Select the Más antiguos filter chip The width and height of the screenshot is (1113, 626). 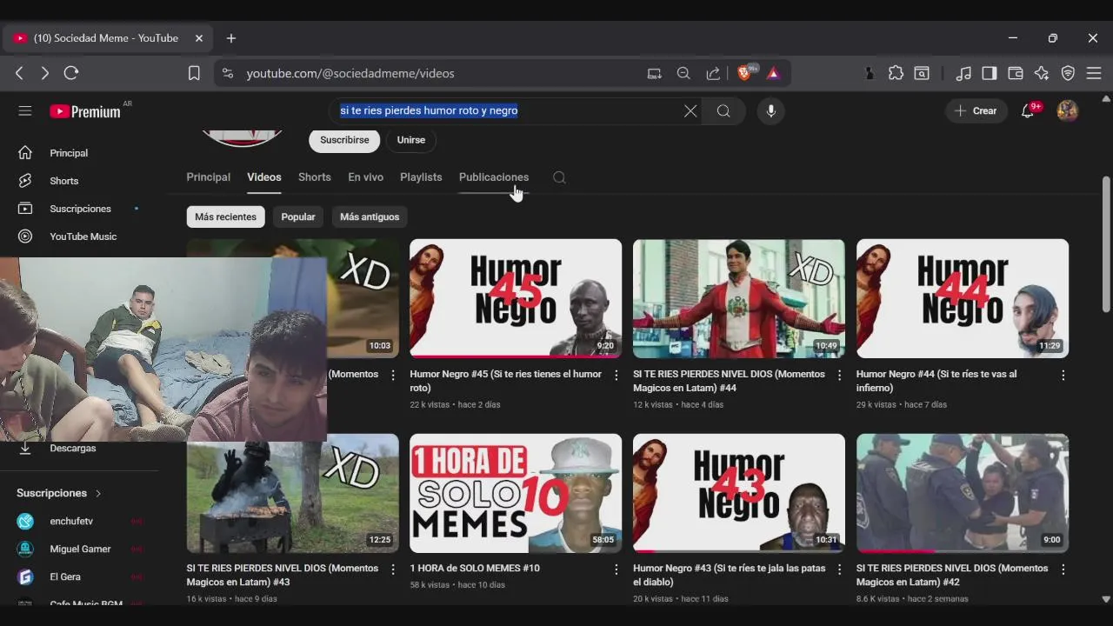370,216
